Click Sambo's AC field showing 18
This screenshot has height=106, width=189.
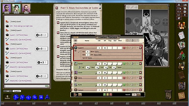coord(88,67)
